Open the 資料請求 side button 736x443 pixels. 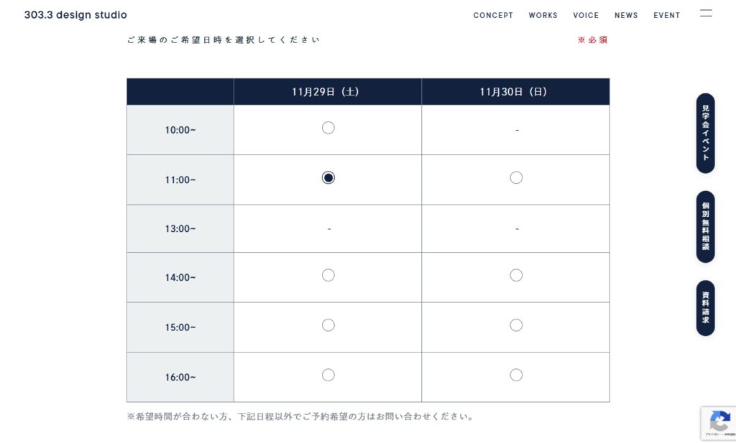click(x=705, y=308)
